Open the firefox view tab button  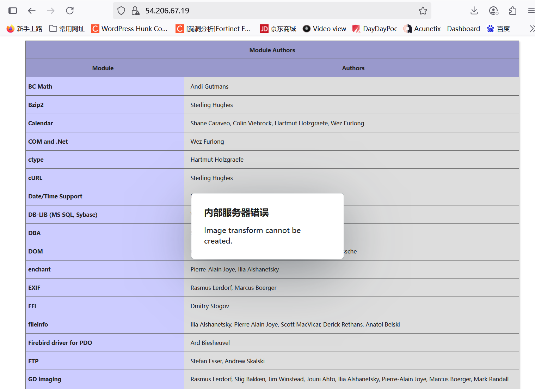13,11
